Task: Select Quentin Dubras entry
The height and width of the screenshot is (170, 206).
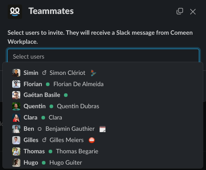Action: [103, 106]
